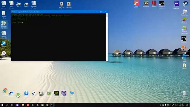Open the ZL Launcher shortcut
The width and height of the screenshot is (190, 107).
click(146, 4)
